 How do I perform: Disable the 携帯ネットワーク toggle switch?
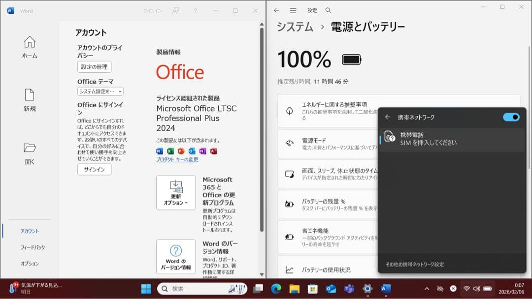click(x=511, y=117)
